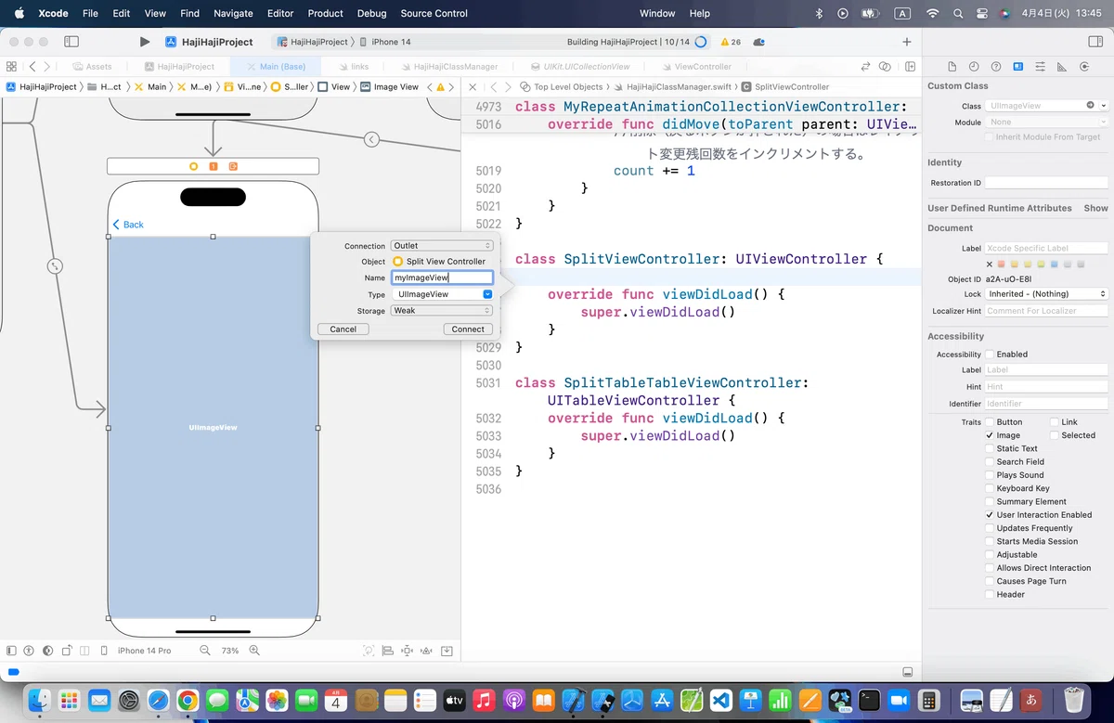
Task: Switch to the HajiHajiClassManager tab
Action: point(448,67)
